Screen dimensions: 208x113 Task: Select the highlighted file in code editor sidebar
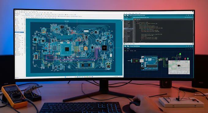pos(128,29)
